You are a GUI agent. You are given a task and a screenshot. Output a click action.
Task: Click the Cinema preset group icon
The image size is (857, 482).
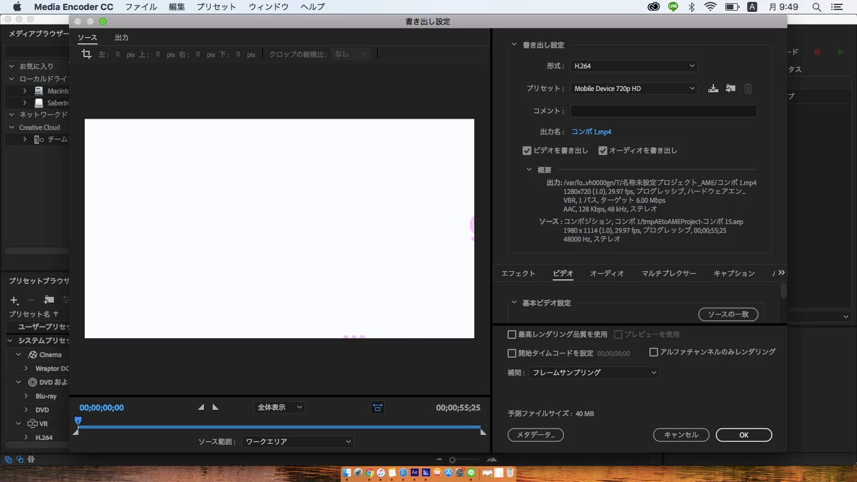[33, 355]
